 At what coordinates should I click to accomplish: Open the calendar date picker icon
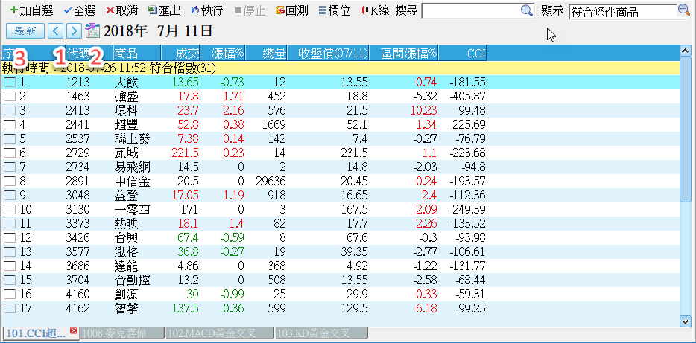pos(93,31)
